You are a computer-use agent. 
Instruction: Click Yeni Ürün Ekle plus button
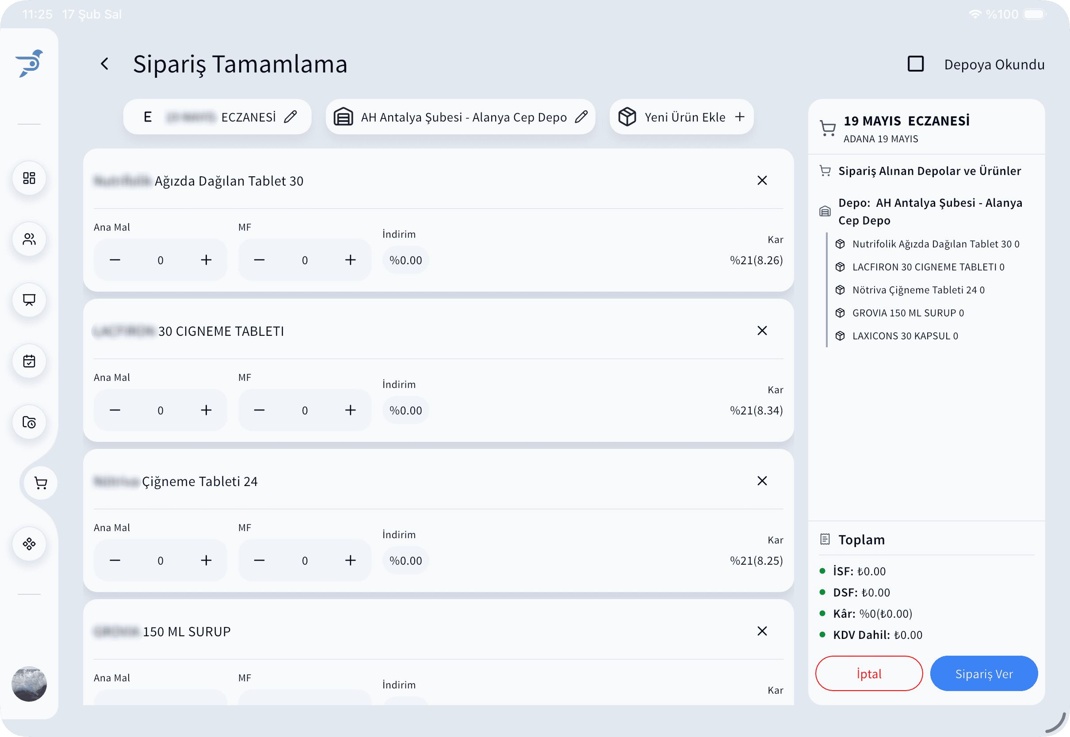[x=740, y=117]
